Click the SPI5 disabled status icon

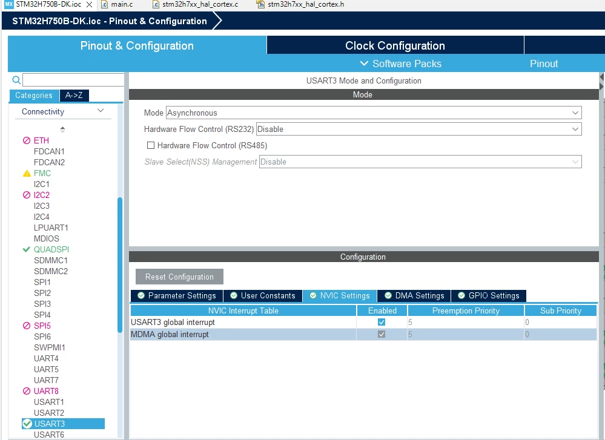click(x=27, y=326)
